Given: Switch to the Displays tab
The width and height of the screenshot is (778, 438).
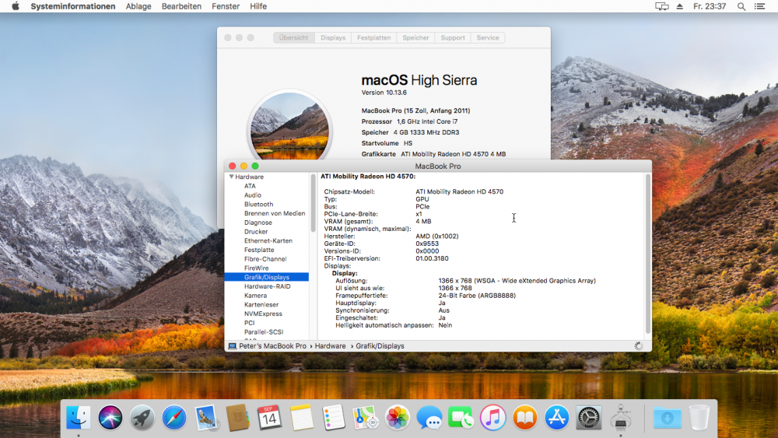Looking at the screenshot, I should [x=333, y=37].
